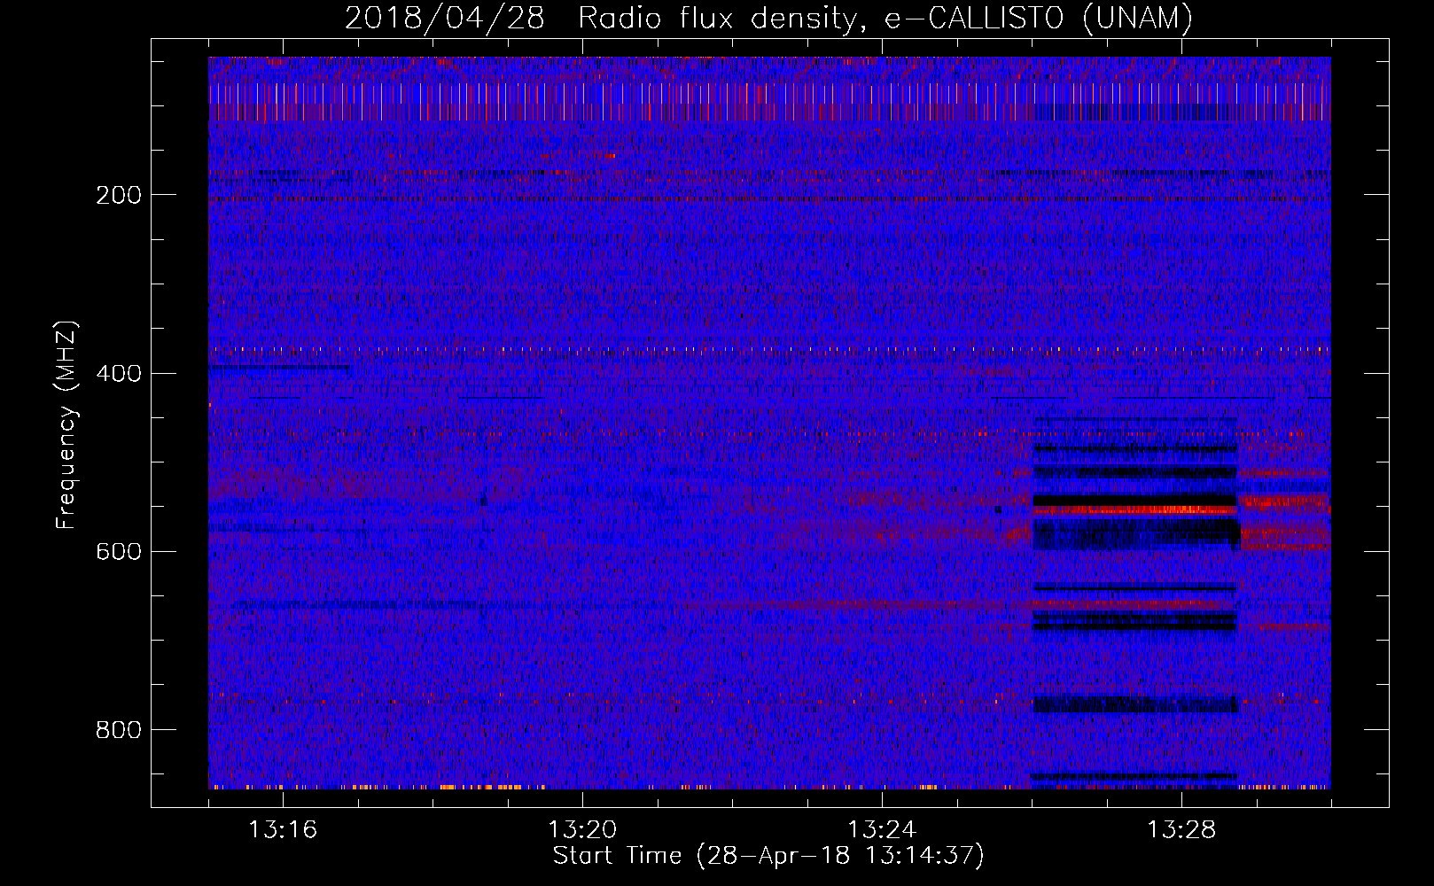Click the dark band near 780 MHz
Screen dimensions: 1434x886
1135,704
